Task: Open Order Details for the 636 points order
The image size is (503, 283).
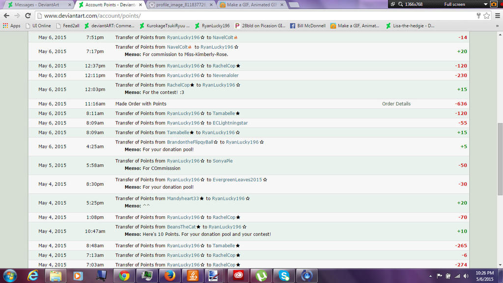Action: [x=396, y=104]
